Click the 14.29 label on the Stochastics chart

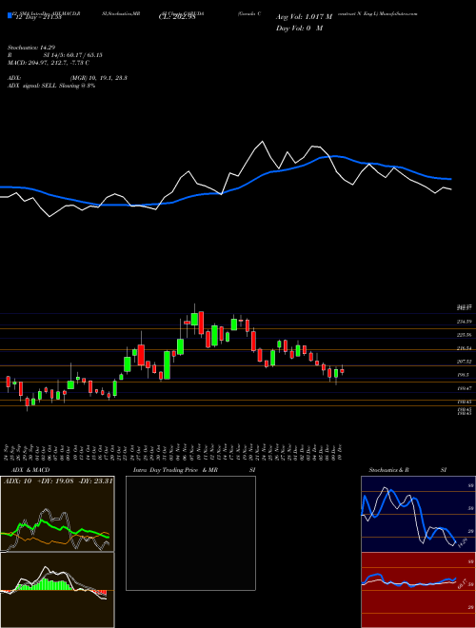(463, 543)
